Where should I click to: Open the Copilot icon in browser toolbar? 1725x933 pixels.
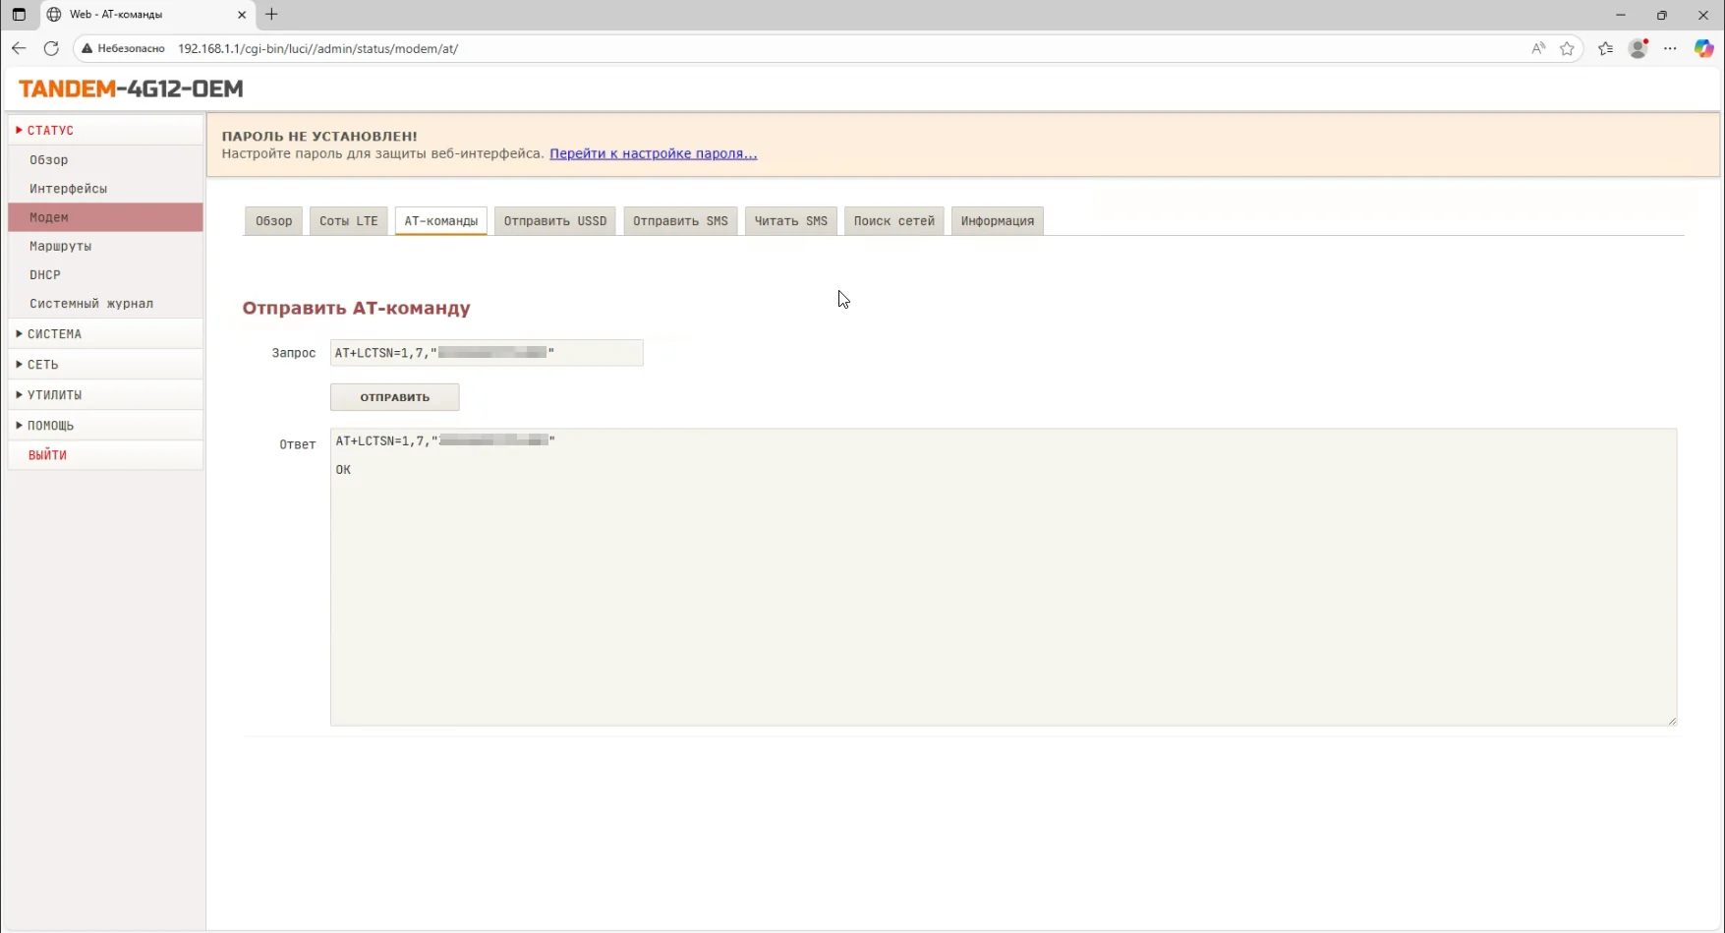pyautogui.click(x=1703, y=48)
